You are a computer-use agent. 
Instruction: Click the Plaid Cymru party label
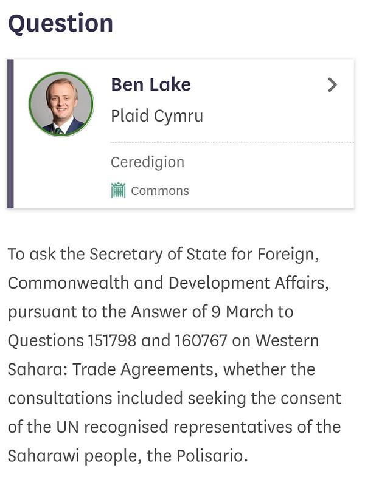click(x=156, y=115)
